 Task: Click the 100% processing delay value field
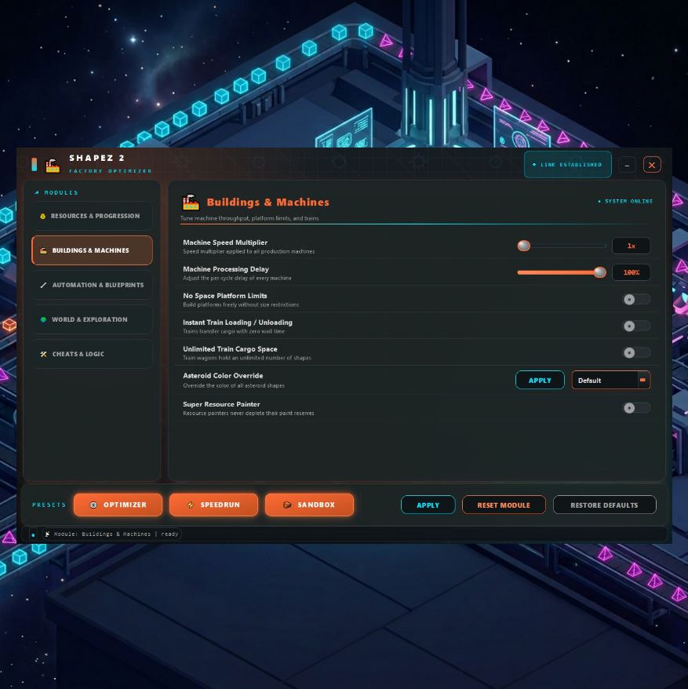point(631,272)
